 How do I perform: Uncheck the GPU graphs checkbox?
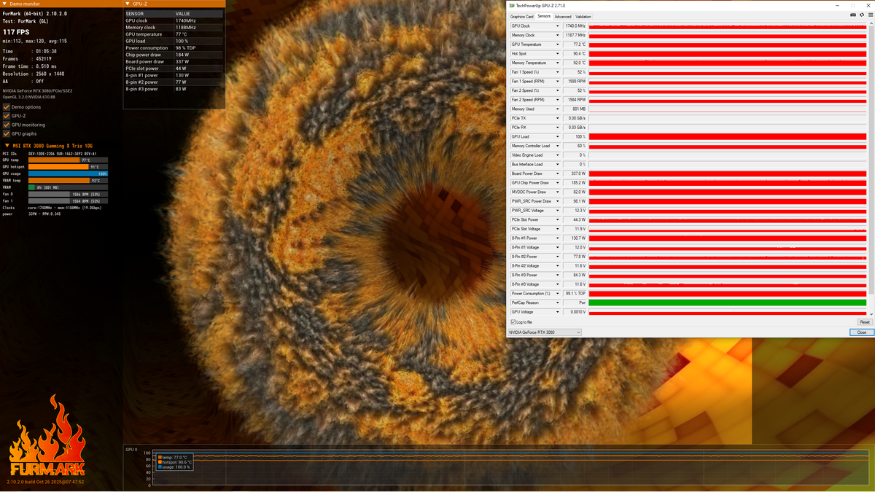click(7, 133)
